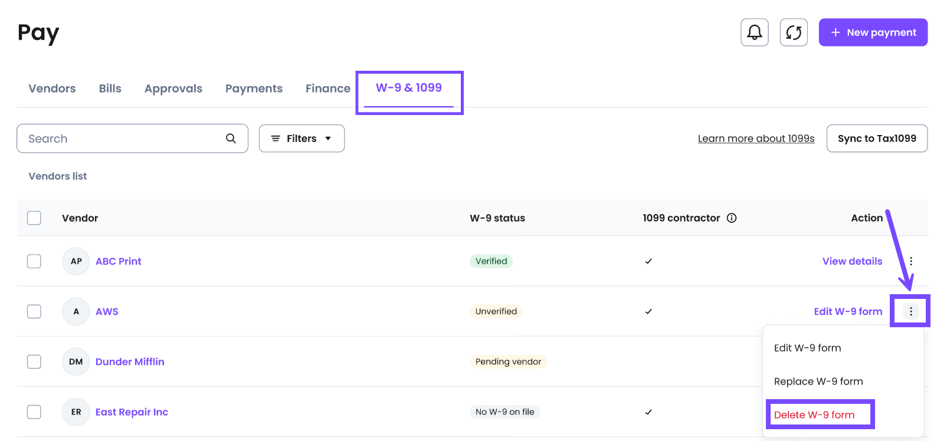Click the Dunder Mifflin DM avatar
937x441 pixels.
coord(76,361)
